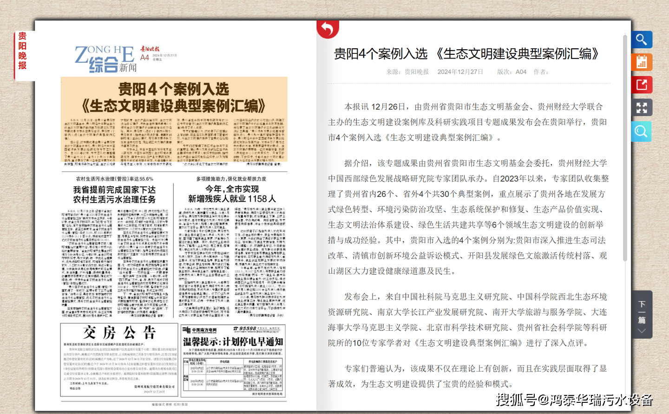Click the 综合新闻 section masthead
The image size is (669, 414).
[x=105, y=59]
